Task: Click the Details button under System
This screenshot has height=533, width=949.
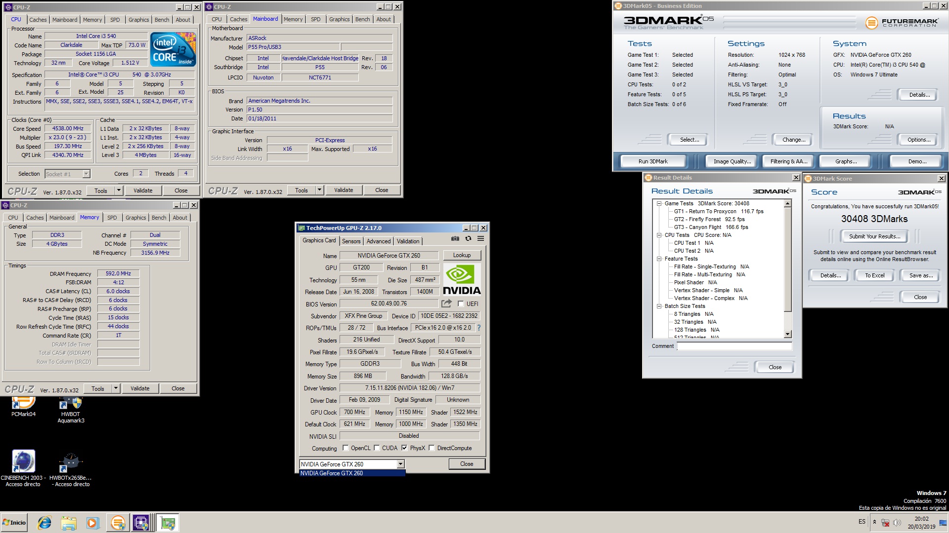Action: tap(919, 95)
